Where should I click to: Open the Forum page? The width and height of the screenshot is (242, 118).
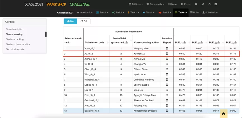(186, 4)
